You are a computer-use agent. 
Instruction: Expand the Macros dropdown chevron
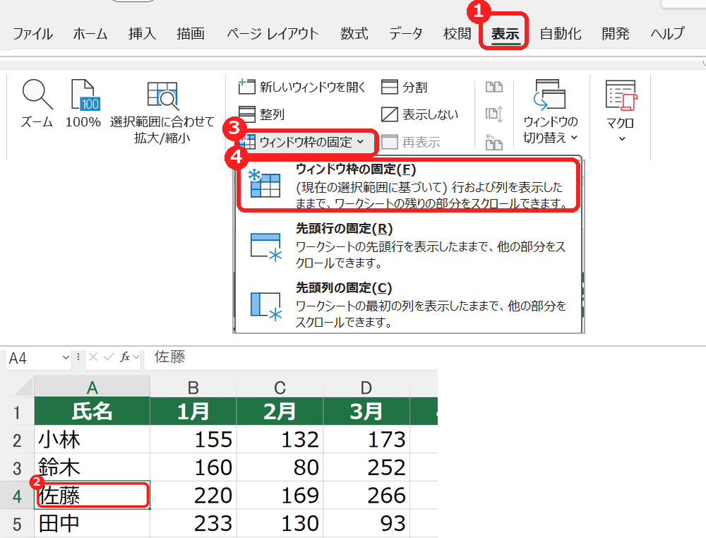622,138
